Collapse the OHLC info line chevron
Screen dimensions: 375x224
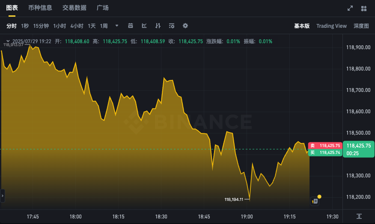point(8,41)
